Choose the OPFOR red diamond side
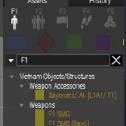Image resolution: width=126 pixels, height=126 pixels. click(x=46, y=42)
